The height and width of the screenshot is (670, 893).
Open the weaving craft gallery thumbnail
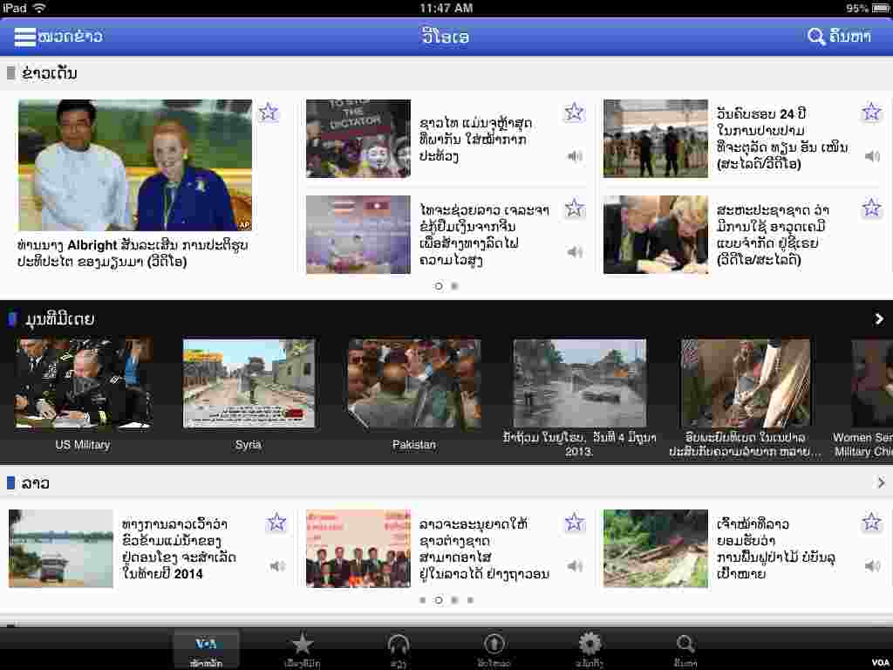(746, 383)
